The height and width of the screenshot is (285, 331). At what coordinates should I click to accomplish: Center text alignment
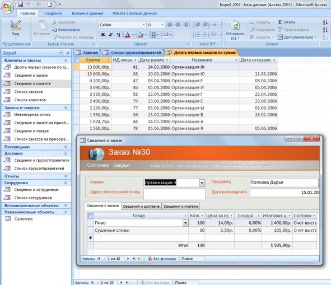(178, 25)
